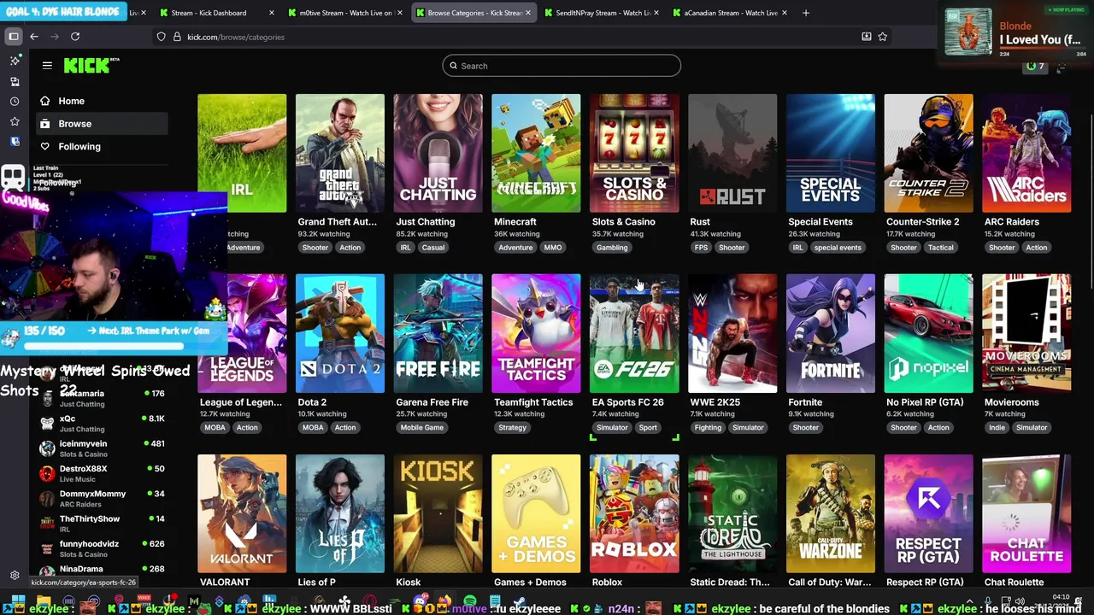Click the No Pixel RP (GTA) title

click(x=925, y=402)
